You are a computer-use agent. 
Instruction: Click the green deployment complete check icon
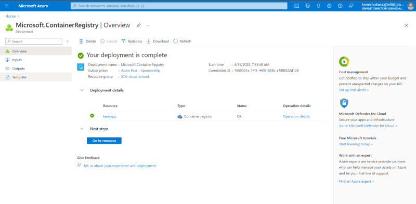point(81,56)
